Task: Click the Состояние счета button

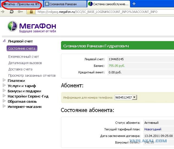Action: pos(22,48)
